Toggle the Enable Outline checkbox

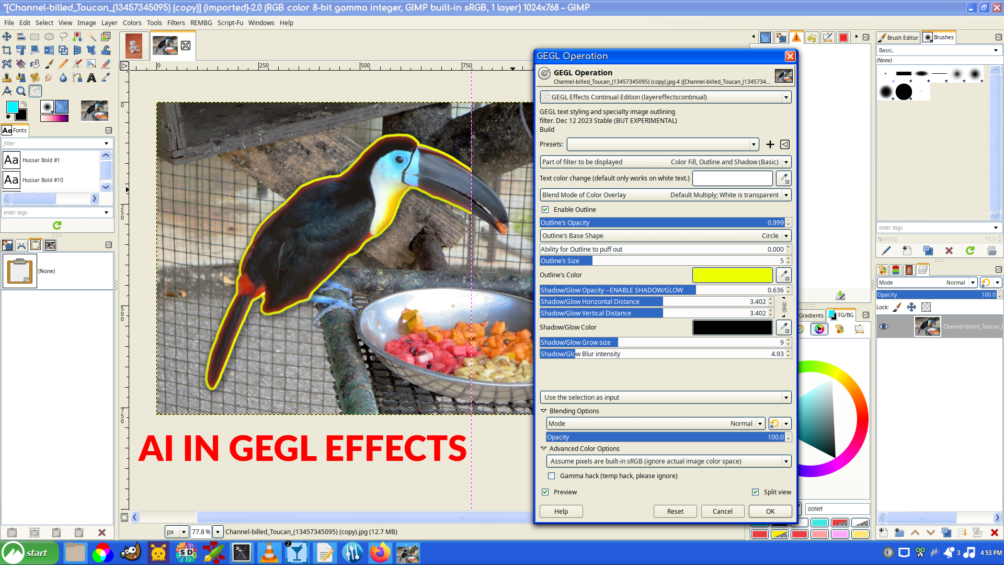545,210
